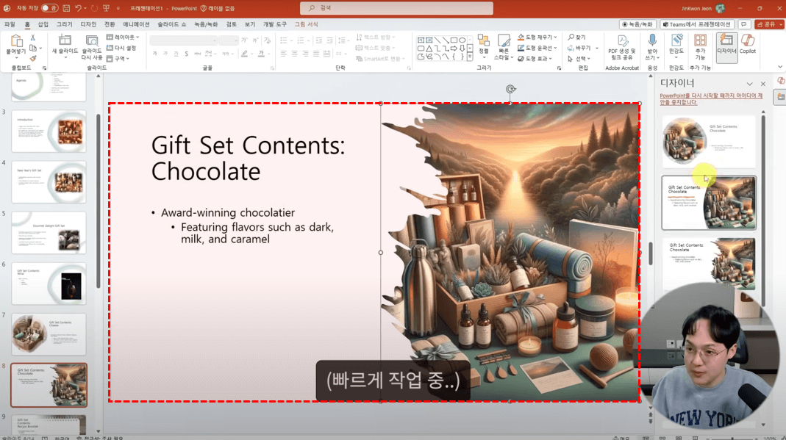Expand 도형 효과 dropdown

535,59
